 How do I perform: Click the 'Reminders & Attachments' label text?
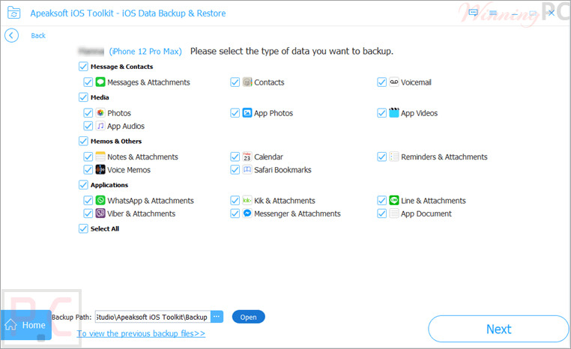[x=444, y=157]
